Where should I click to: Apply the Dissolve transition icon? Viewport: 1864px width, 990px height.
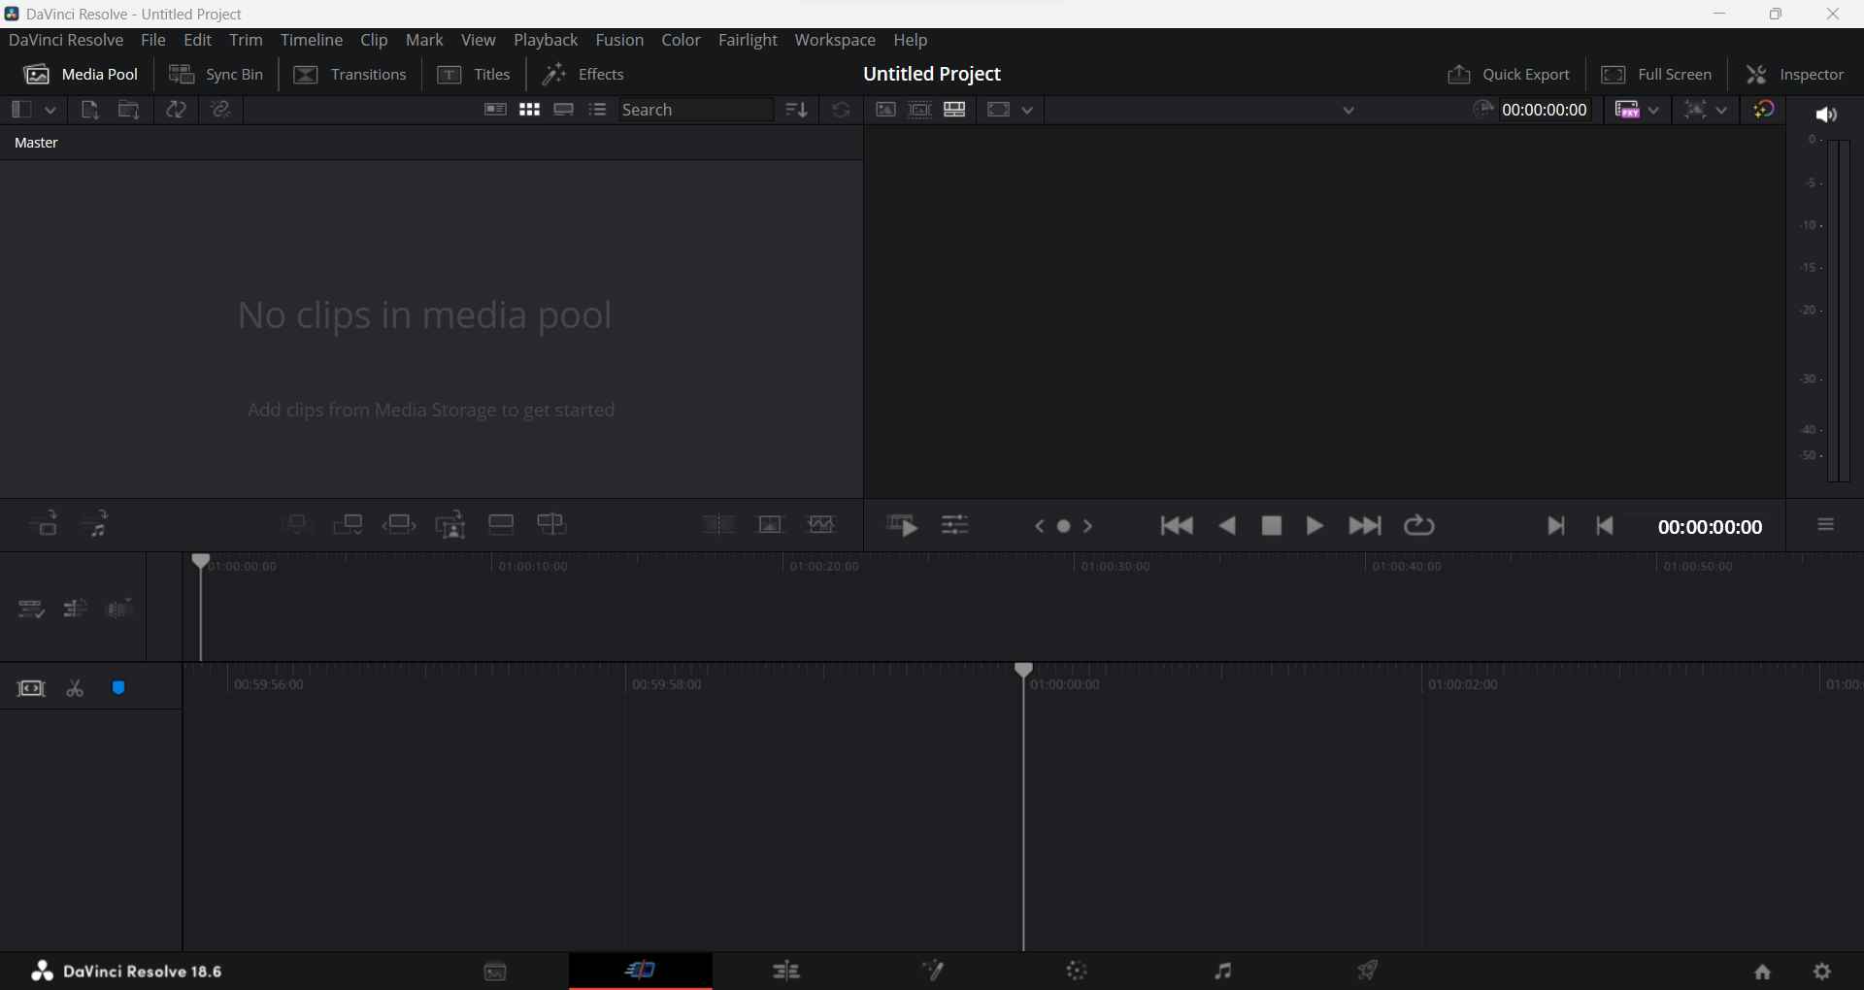click(x=770, y=525)
